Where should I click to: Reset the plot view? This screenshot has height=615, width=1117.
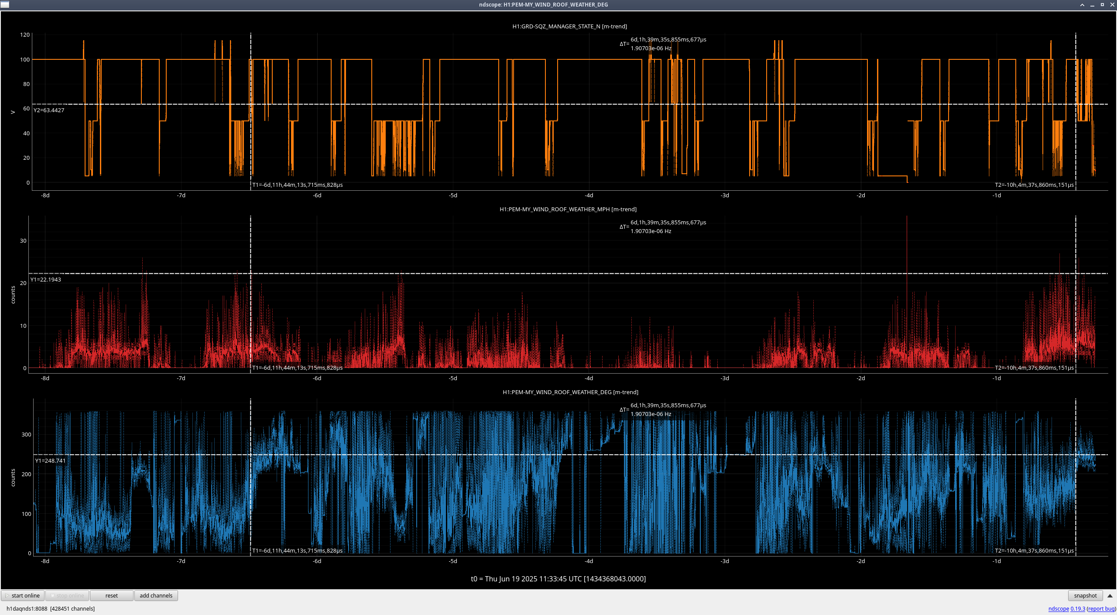(112, 595)
